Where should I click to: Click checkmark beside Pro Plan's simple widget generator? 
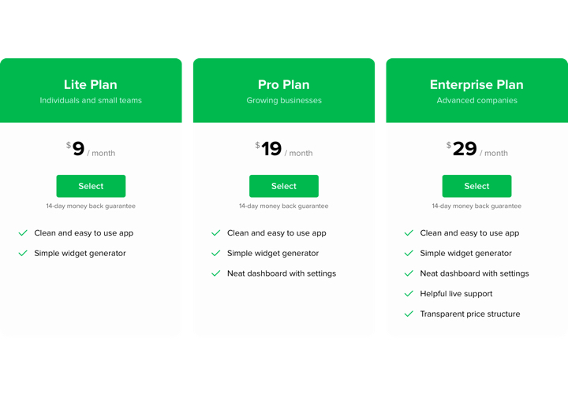click(215, 253)
